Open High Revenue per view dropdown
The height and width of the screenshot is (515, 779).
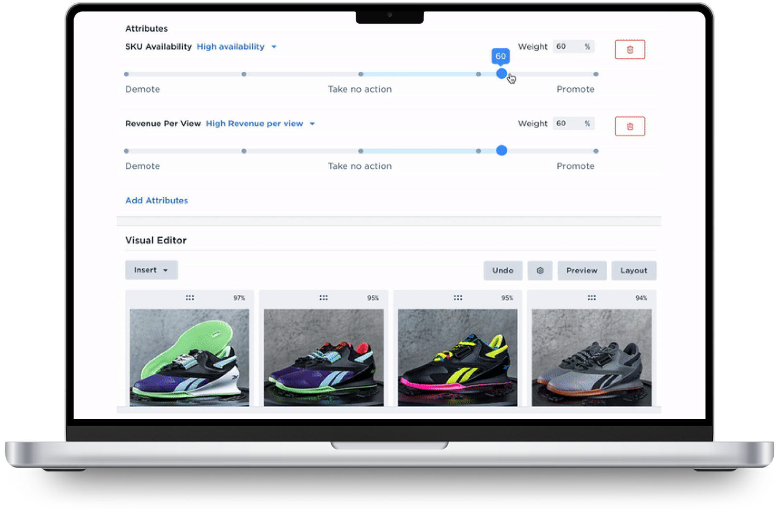(x=260, y=124)
